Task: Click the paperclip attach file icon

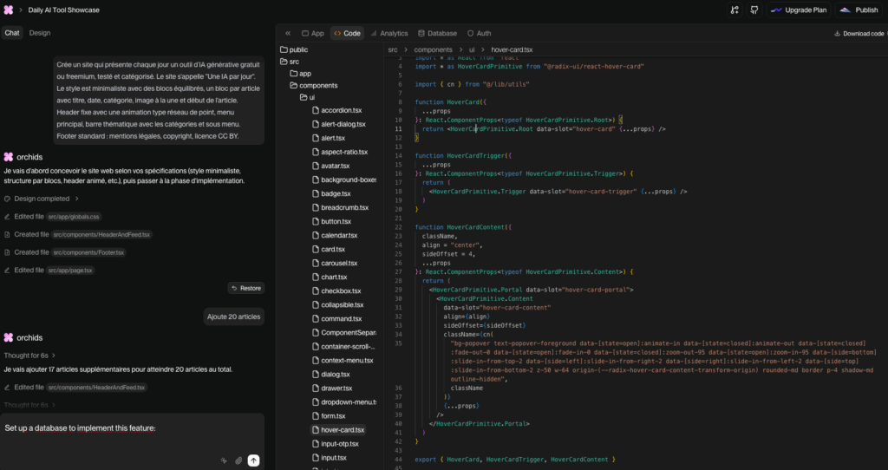Action: pyautogui.click(x=238, y=460)
